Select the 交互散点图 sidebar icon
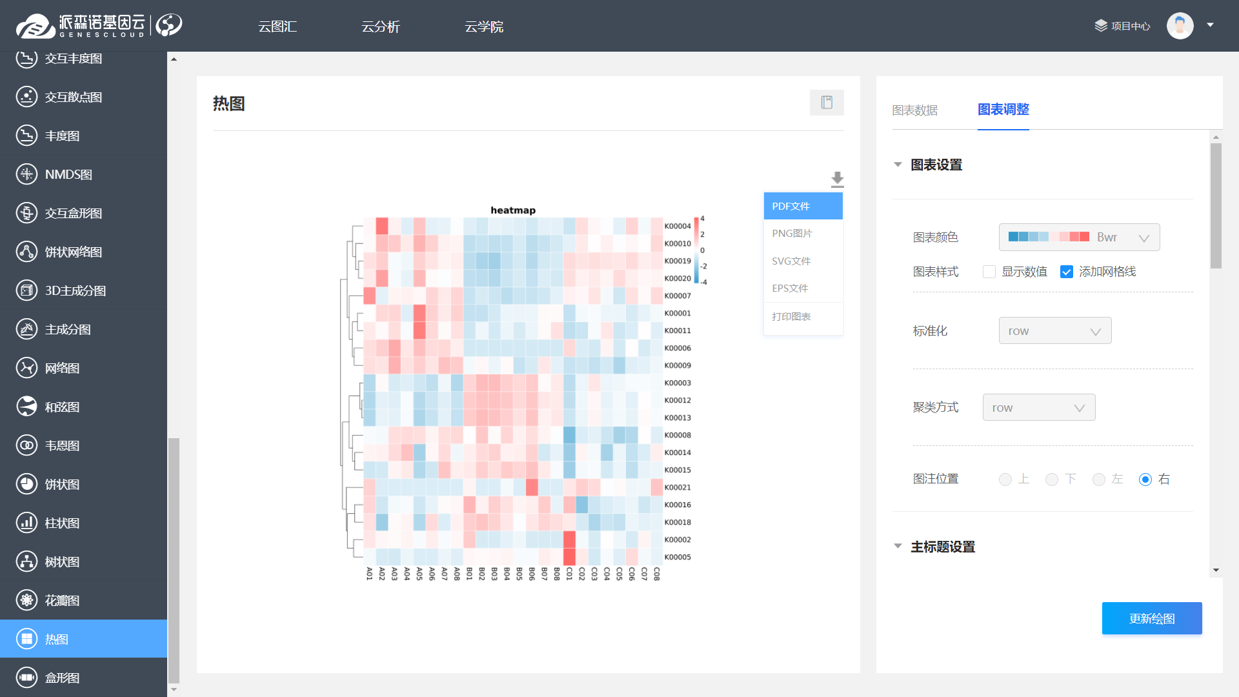Screen dimensions: 1239x697 26,97
